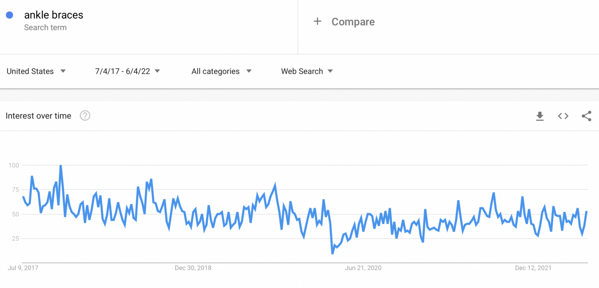
Task: Click the chart peak reaching 100
Action: [x=60, y=165]
